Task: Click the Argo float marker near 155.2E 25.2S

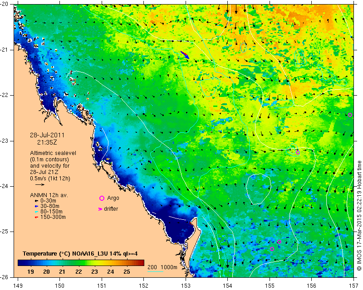Action: 279,242
